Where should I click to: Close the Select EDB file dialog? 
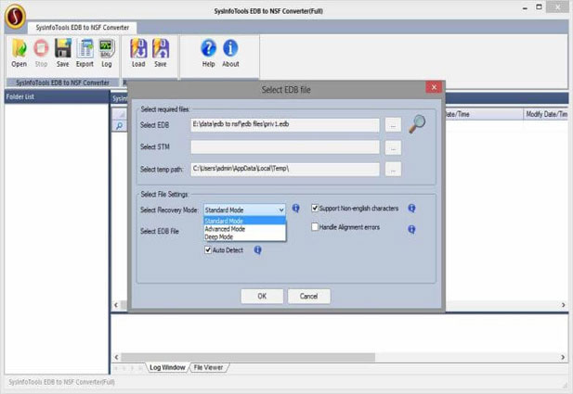coord(434,87)
